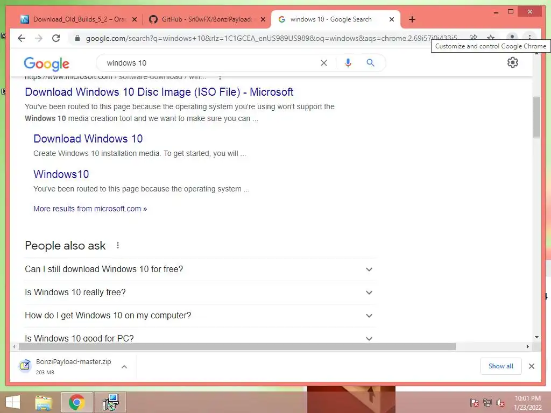Click 'More results from microsoft.com »'
Viewport: 551px width, 413px height.
click(x=90, y=209)
